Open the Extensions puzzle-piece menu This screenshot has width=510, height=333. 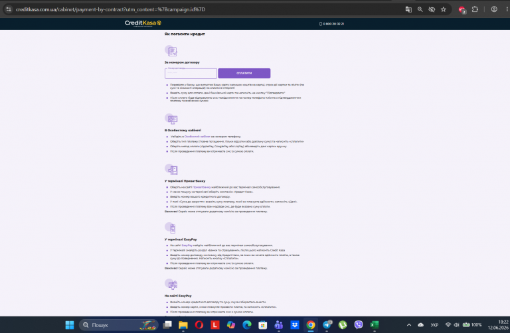point(475,9)
